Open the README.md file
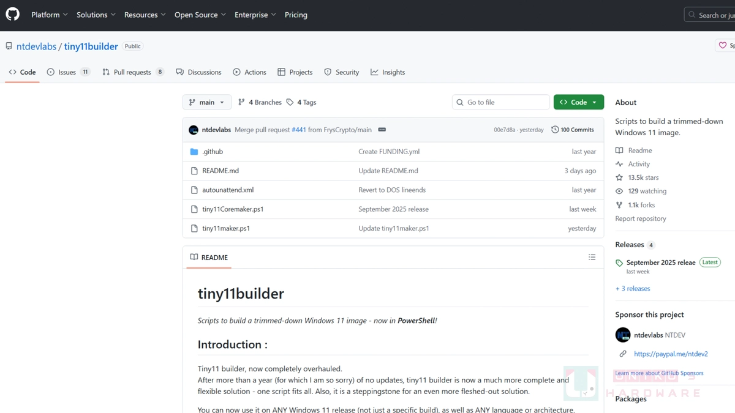The image size is (735, 413). 221,171
